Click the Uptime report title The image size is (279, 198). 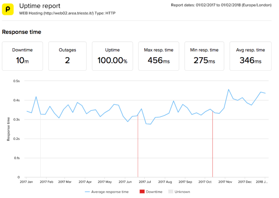tap(39, 6)
